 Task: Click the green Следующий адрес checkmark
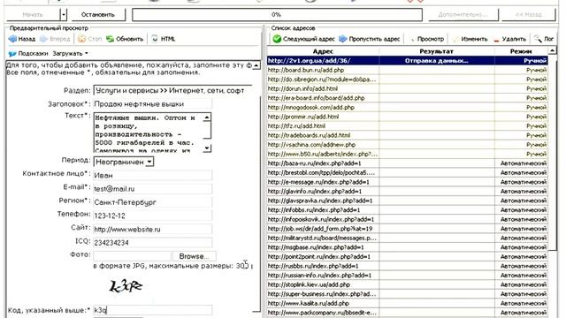click(x=277, y=39)
